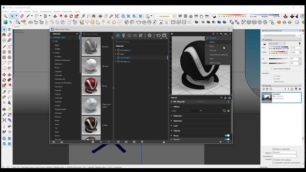Expand the Base material in asset list
Screen dimensions: 306x172
(x=116, y=54)
